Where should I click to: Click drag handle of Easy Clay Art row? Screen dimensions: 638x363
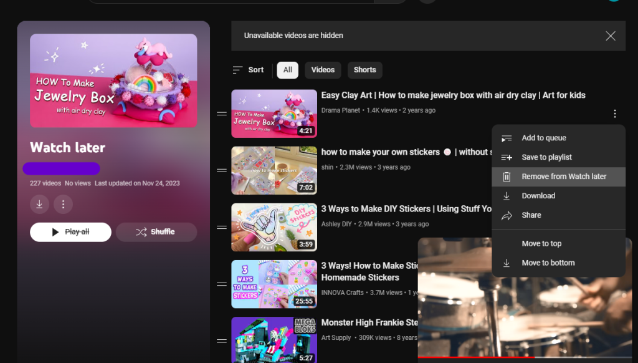pyautogui.click(x=222, y=114)
